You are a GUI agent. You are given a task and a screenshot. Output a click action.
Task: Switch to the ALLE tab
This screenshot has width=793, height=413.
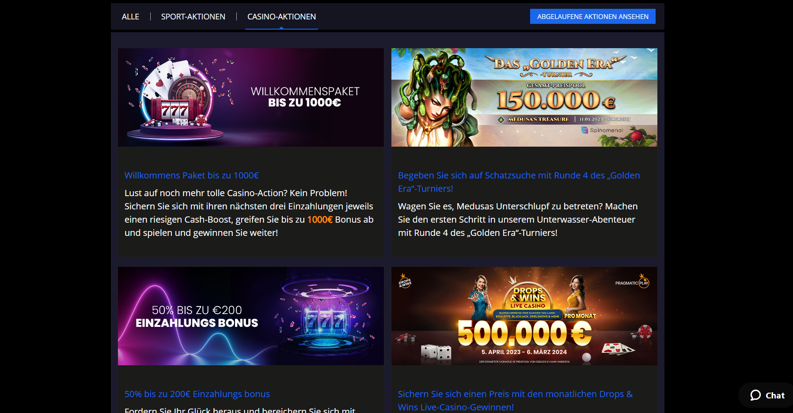(130, 17)
